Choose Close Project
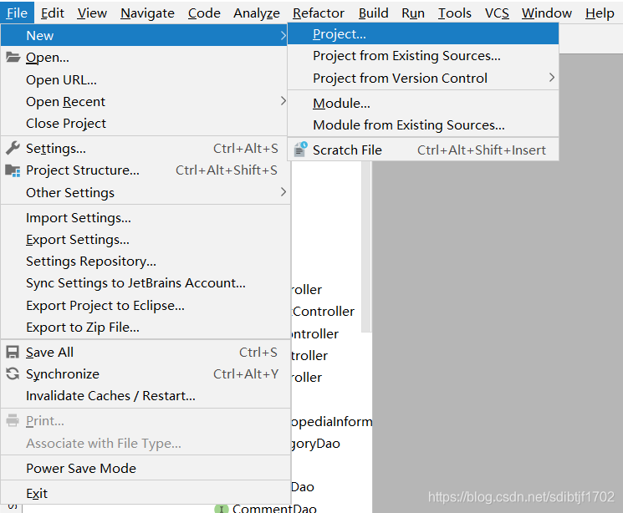This screenshot has width=623, height=513. [144, 123]
